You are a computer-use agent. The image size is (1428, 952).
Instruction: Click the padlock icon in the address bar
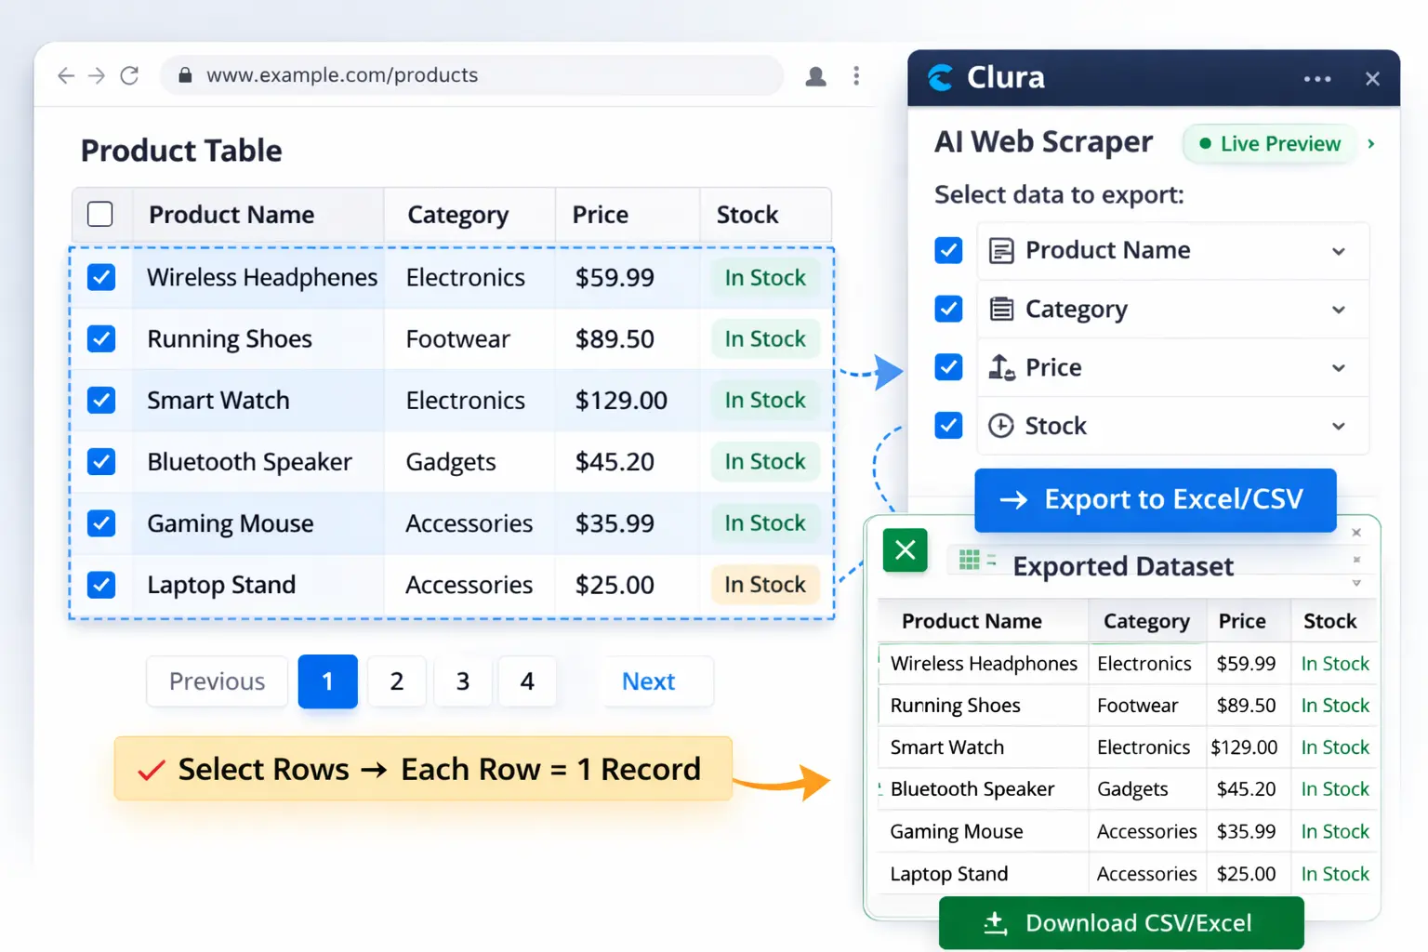point(183,75)
